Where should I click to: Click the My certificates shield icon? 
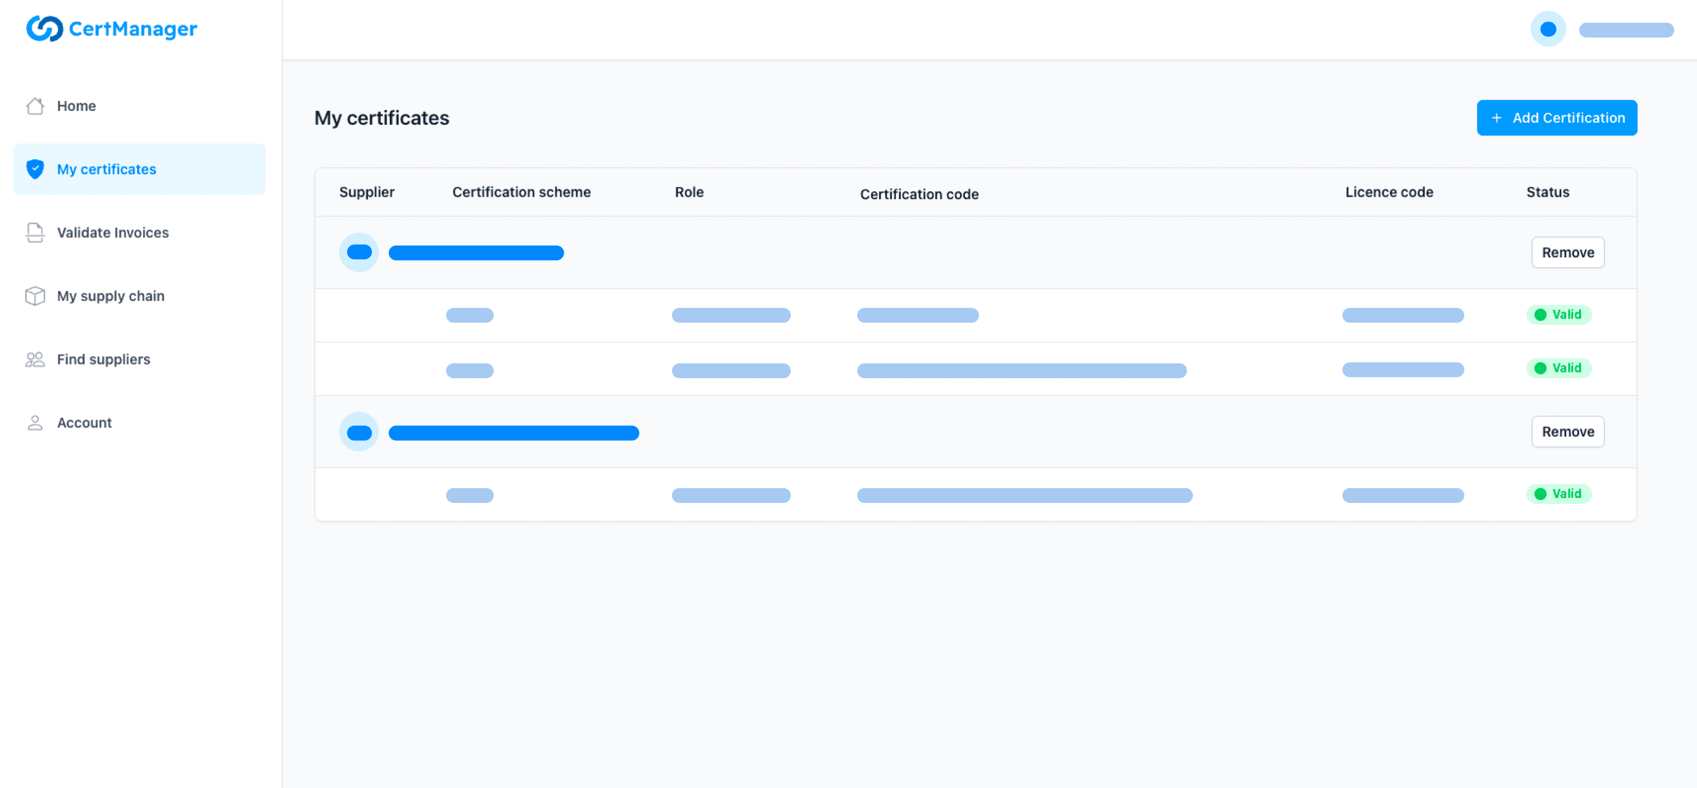click(35, 169)
